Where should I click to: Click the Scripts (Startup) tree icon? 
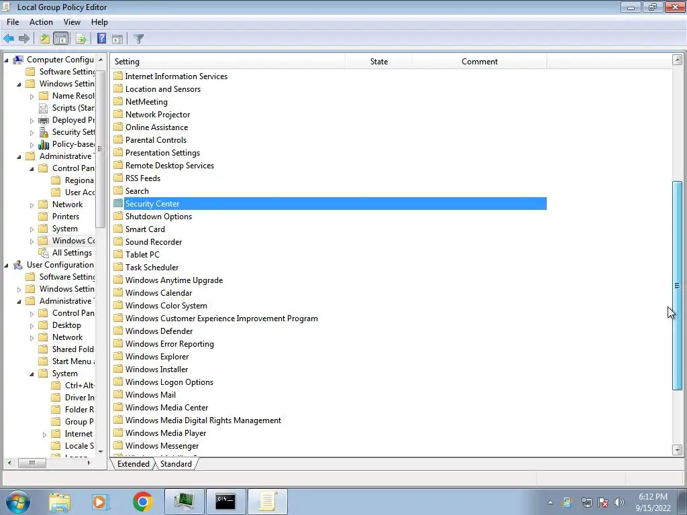(44, 108)
